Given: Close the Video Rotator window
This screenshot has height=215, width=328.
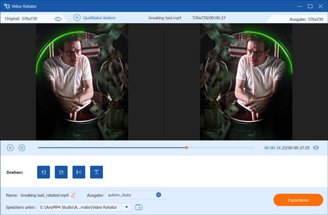Looking at the screenshot, I should tap(320, 6).
